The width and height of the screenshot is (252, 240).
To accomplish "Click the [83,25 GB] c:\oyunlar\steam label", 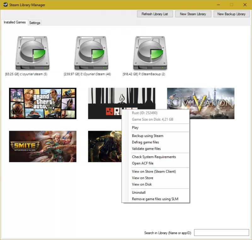I will (x=26, y=74).
